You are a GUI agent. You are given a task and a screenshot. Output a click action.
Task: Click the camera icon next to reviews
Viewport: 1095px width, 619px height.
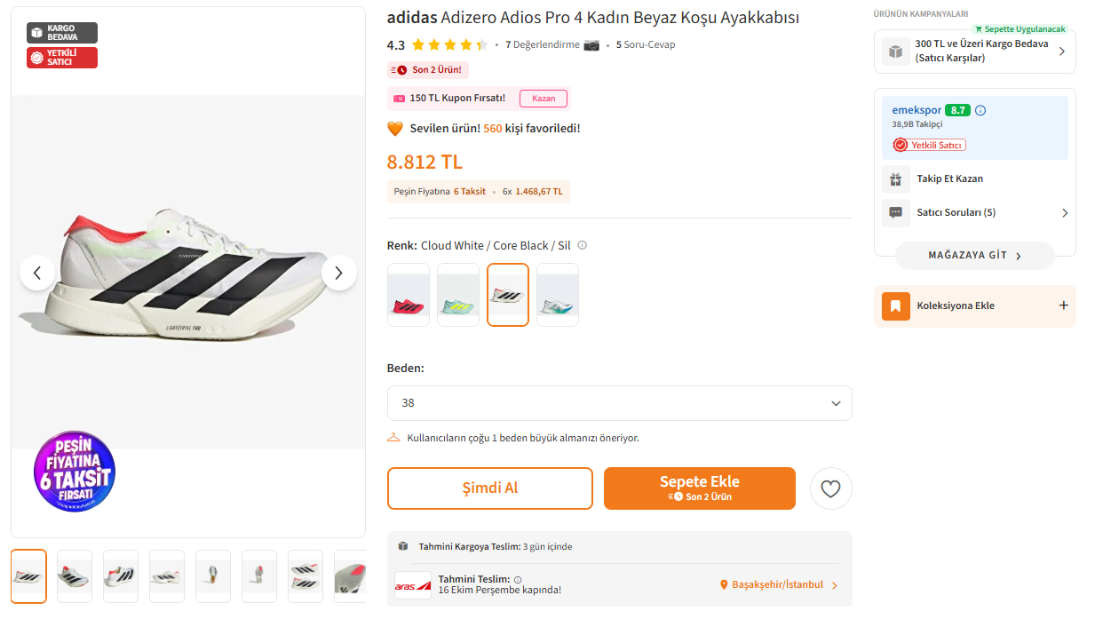pos(591,44)
